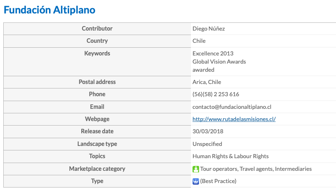This screenshot has height=192, width=336.
Task: Select the contact email address text
Action: 232,107
